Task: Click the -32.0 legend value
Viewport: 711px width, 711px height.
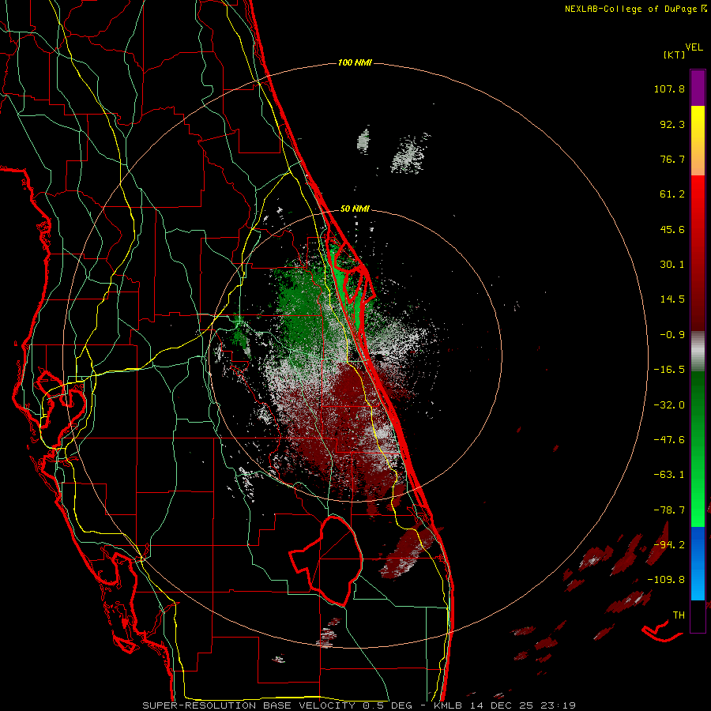Action: coord(669,405)
